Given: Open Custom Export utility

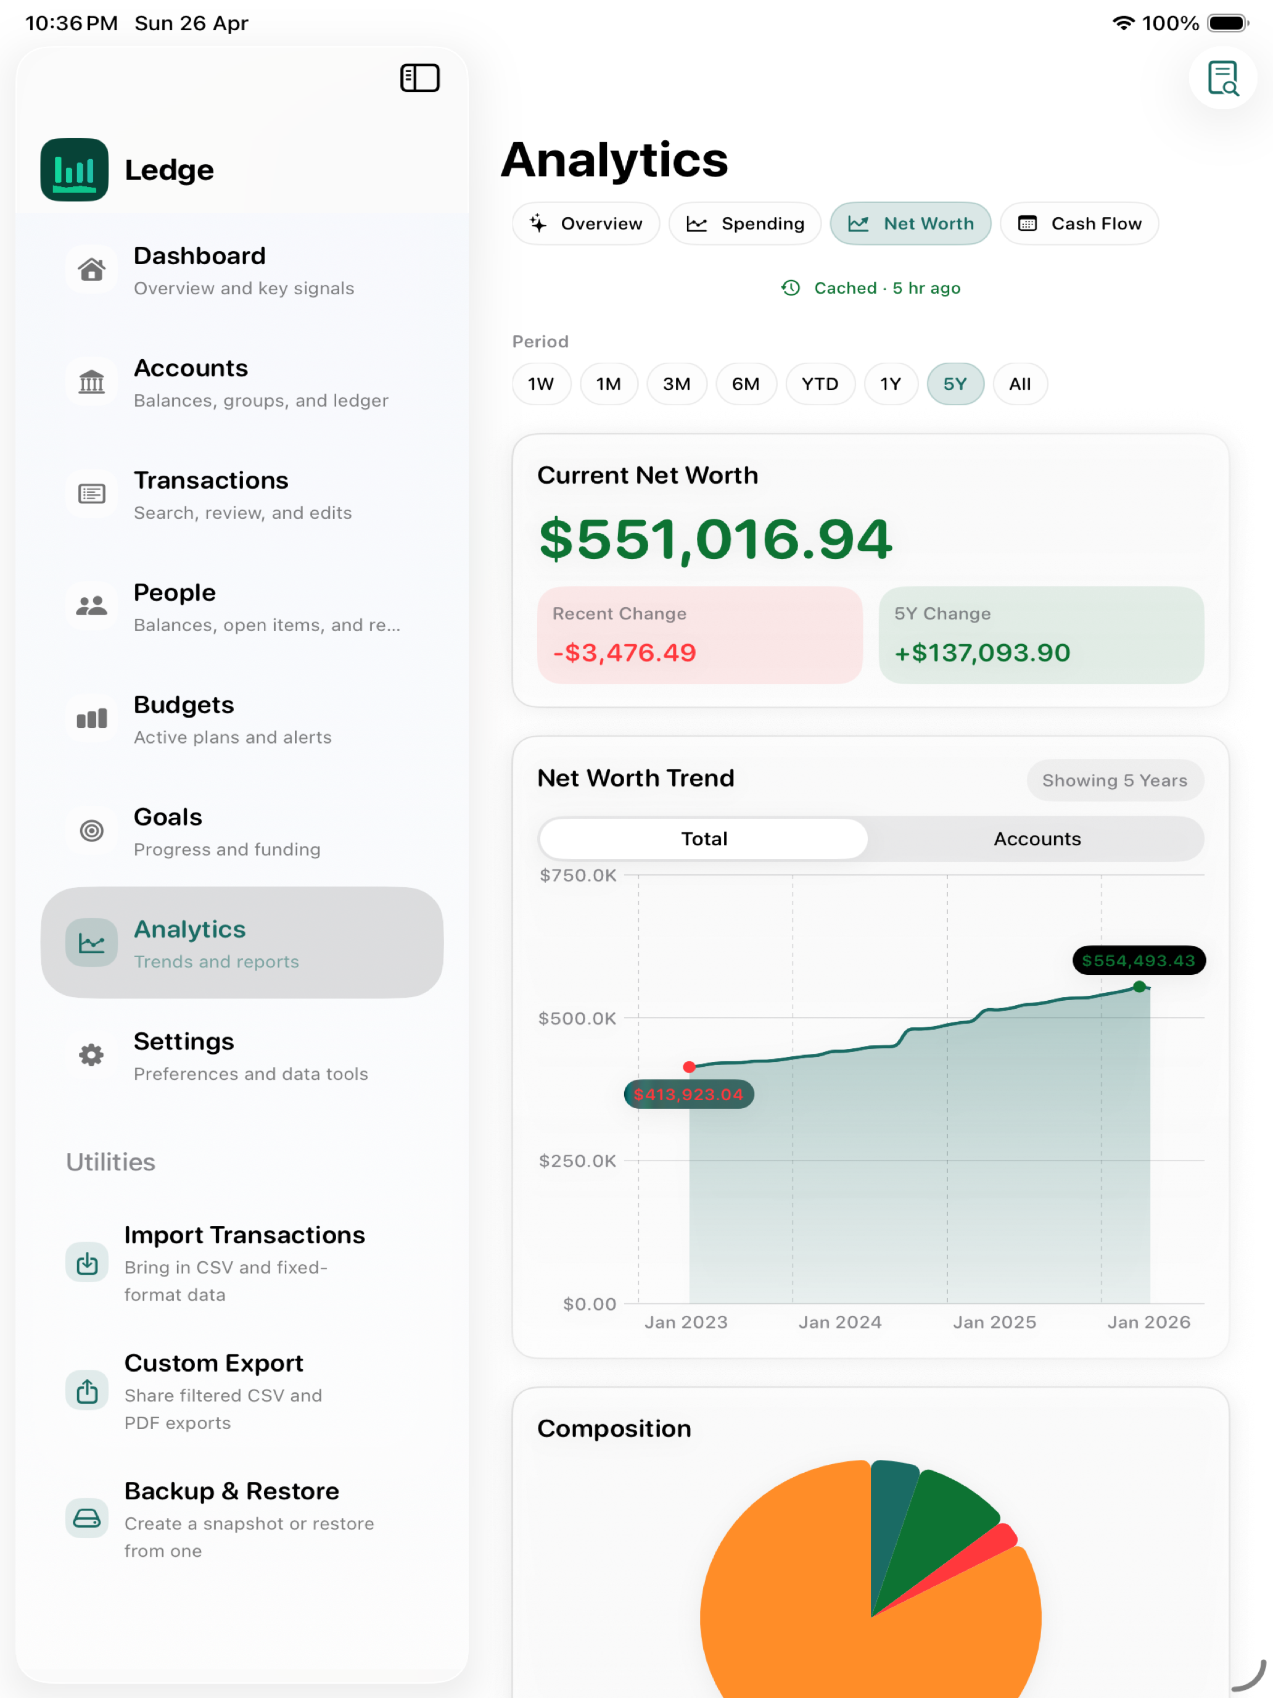Looking at the screenshot, I should [242, 1390].
